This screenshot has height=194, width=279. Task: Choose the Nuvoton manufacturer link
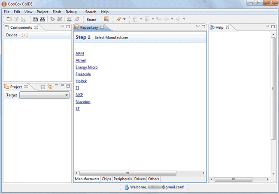click(83, 101)
